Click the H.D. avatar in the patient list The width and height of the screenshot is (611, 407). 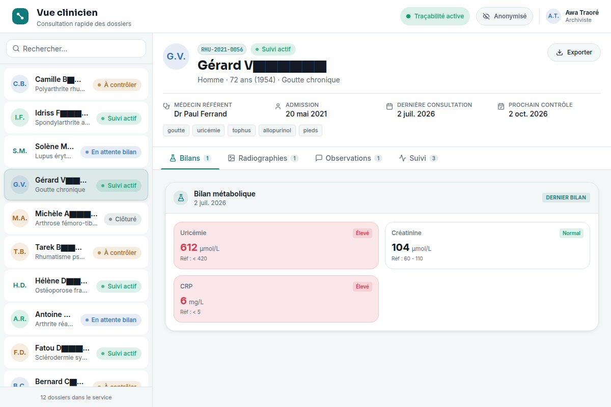tap(20, 285)
